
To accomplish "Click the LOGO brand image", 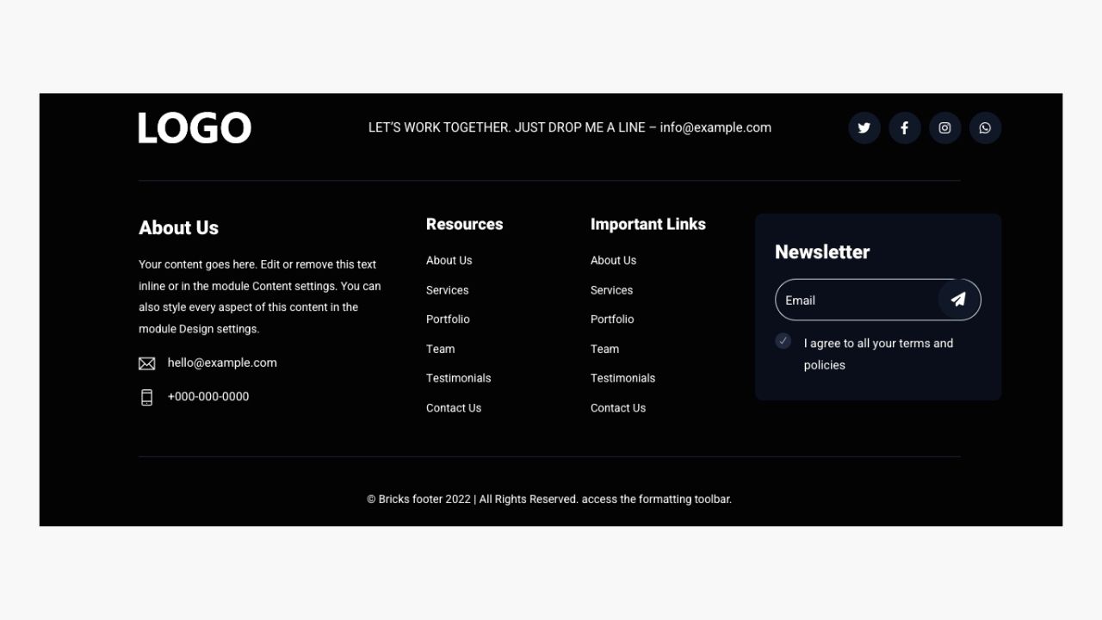I will coord(195,128).
